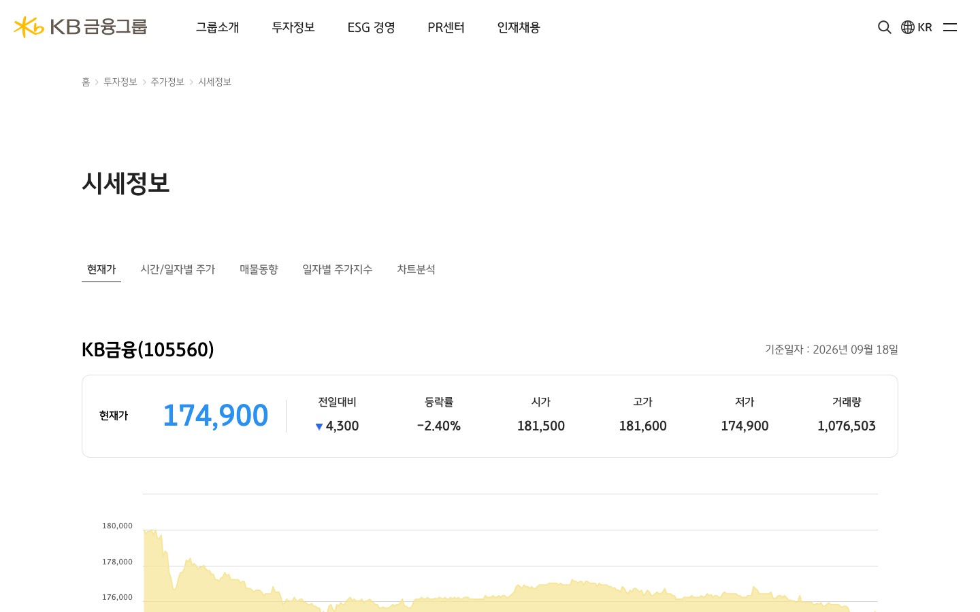The image size is (980, 612).
Task: Click the 전일대비 column label
Action: click(x=338, y=402)
